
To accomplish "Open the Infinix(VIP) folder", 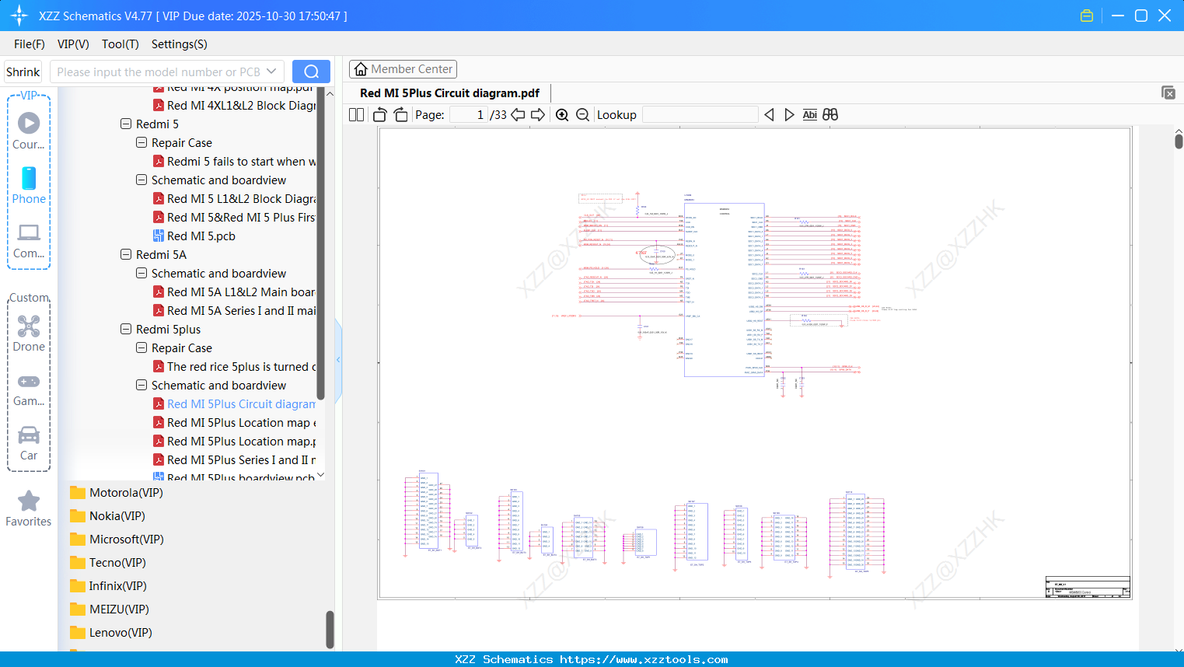I will 108,586.
